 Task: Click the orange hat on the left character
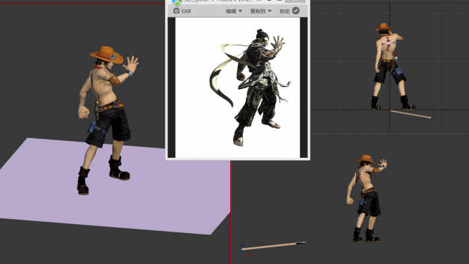[107, 55]
